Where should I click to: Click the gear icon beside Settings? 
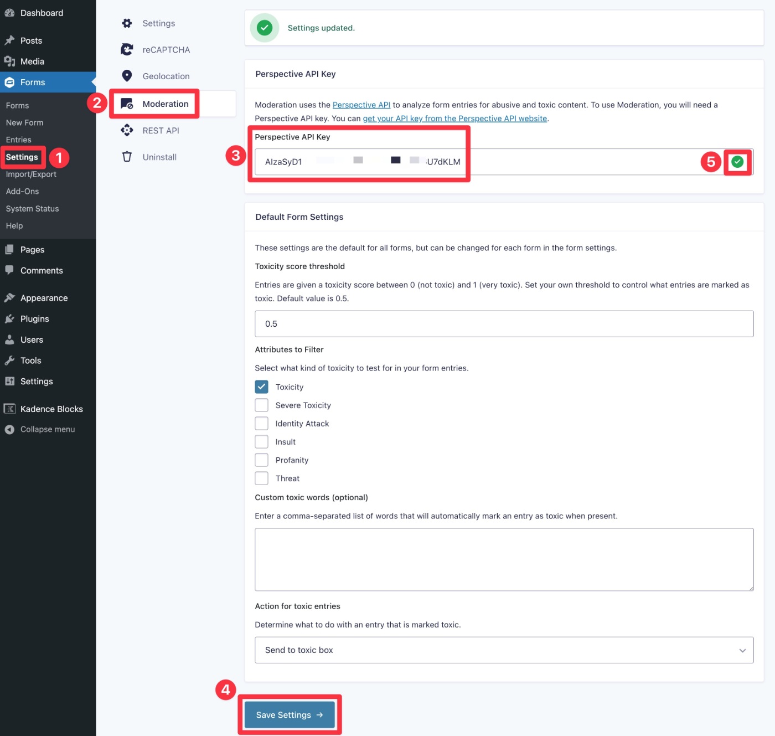127,23
